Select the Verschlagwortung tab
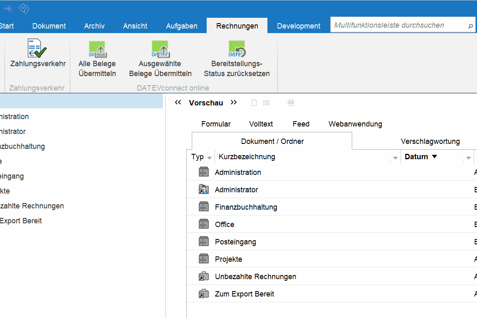Viewport: 477px width, 318px height. (x=430, y=141)
